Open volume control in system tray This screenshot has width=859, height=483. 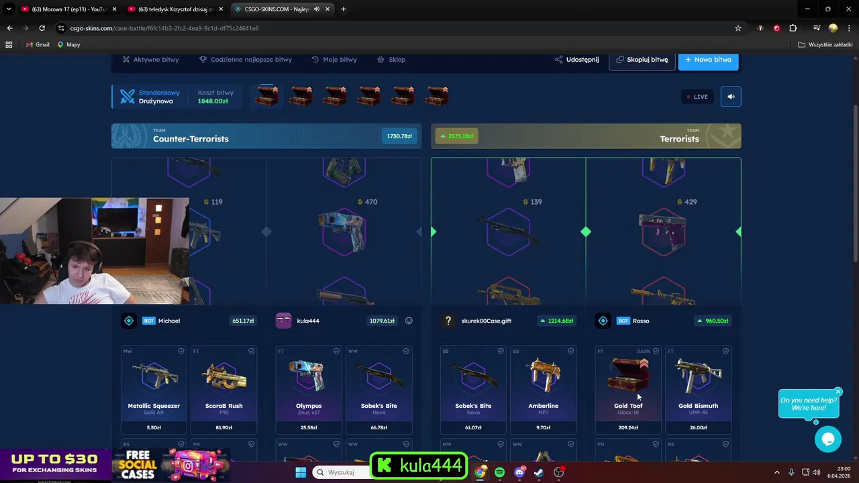(816, 472)
